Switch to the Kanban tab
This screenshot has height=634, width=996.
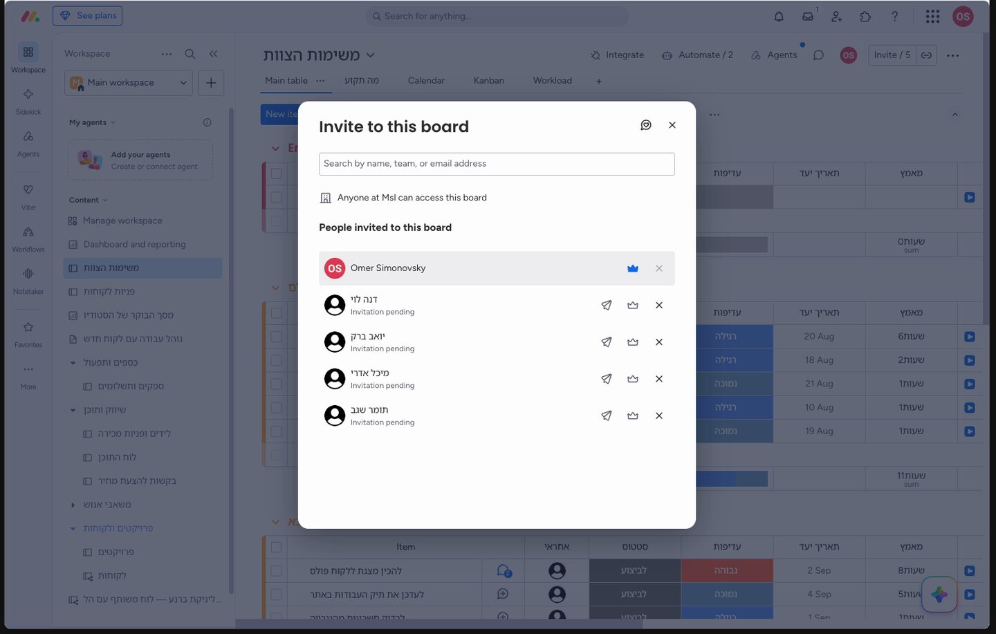489,81
